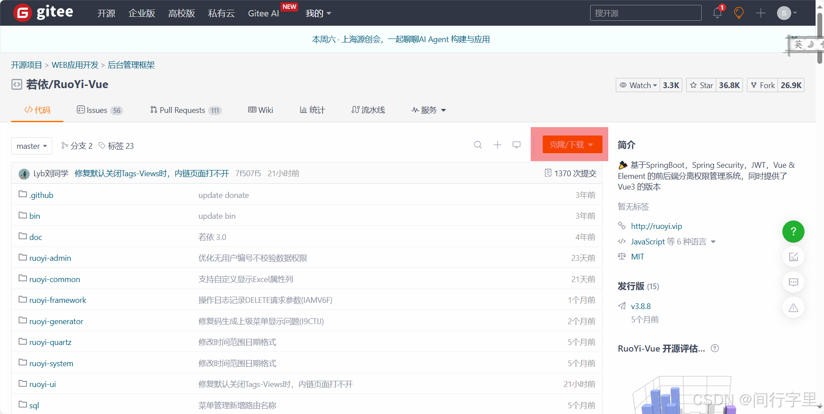This screenshot has height=414, width=824.
Task: Click the floating warning report icon
Action: tap(793, 308)
